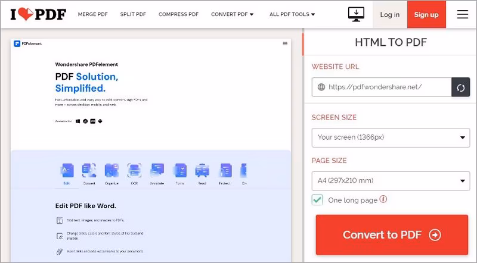Open the preview page hamburger menu
477x263 pixels.
pyautogui.click(x=285, y=43)
